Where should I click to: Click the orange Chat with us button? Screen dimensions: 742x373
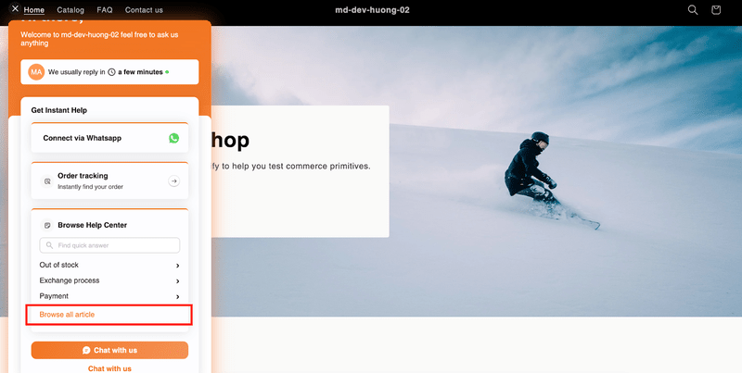pos(109,351)
